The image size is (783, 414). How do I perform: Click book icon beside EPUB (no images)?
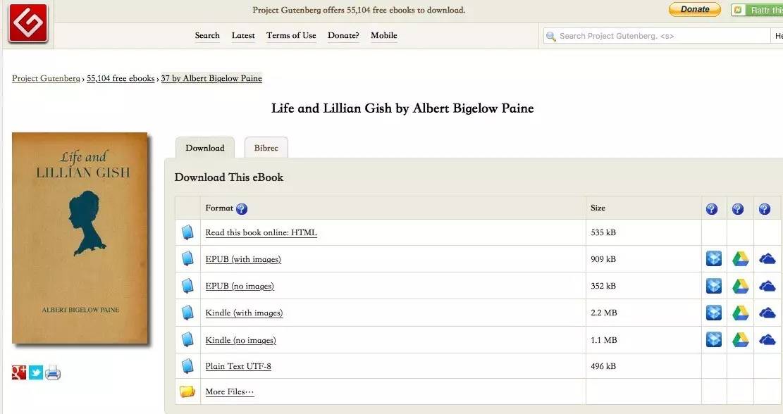click(187, 286)
